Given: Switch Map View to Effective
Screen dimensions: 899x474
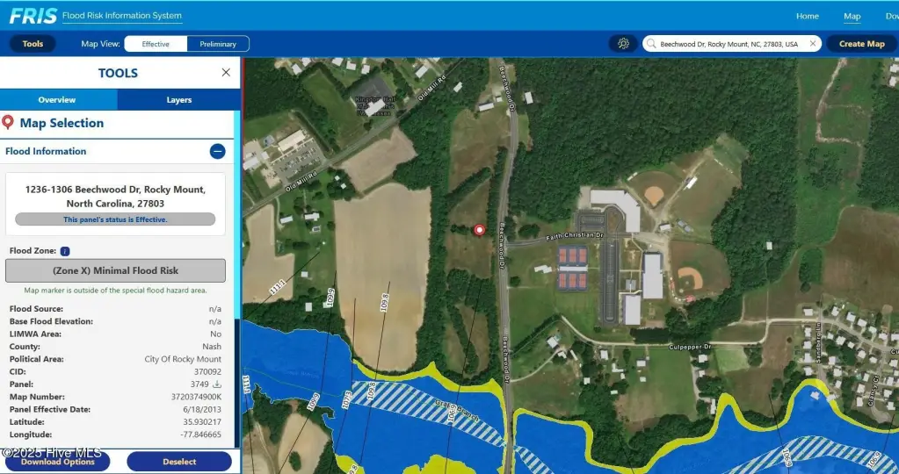Looking at the screenshot, I should point(156,44).
